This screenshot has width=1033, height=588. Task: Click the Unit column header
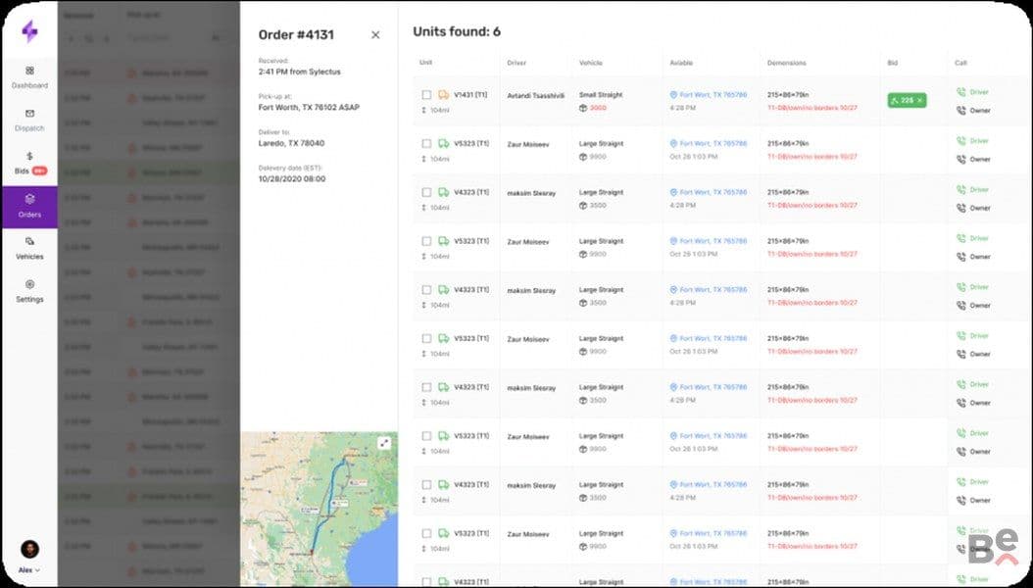point(425,64)
